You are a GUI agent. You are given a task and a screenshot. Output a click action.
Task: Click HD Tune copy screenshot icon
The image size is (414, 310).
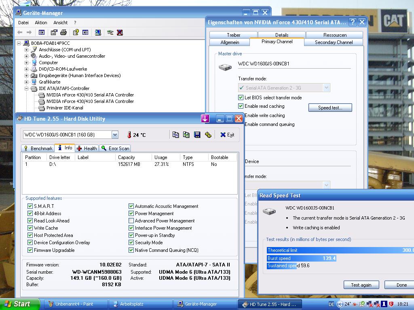(186, 135)
